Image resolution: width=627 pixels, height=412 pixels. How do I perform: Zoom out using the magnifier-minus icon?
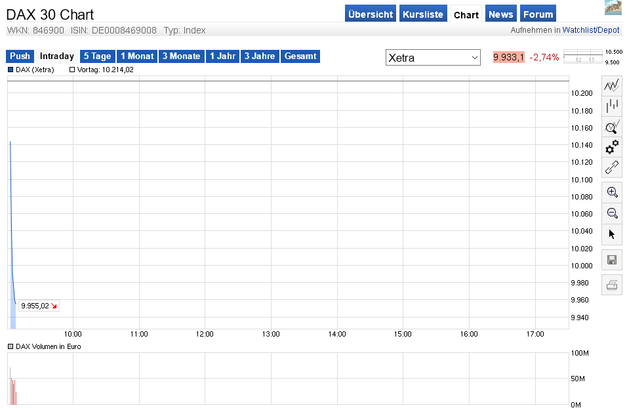(x=611, y=213)
